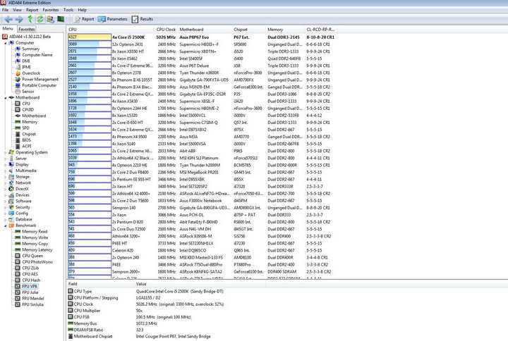Select BIOS in the tree
Viewport: 508px width, 341px height.
26,139
